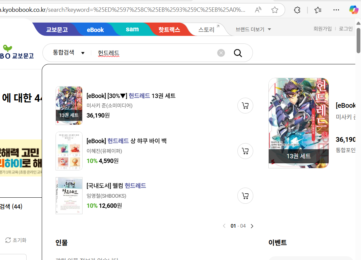Open browser extensions puzzle icon
The width and height of the screenshot is (361, 260).
[297, 10]
